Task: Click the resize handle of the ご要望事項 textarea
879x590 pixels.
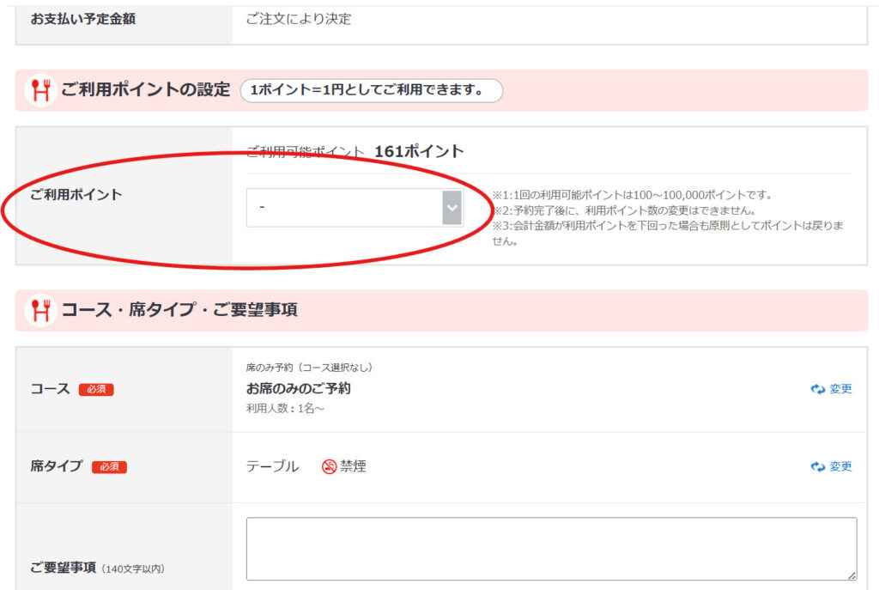Action: coord(851,575)
